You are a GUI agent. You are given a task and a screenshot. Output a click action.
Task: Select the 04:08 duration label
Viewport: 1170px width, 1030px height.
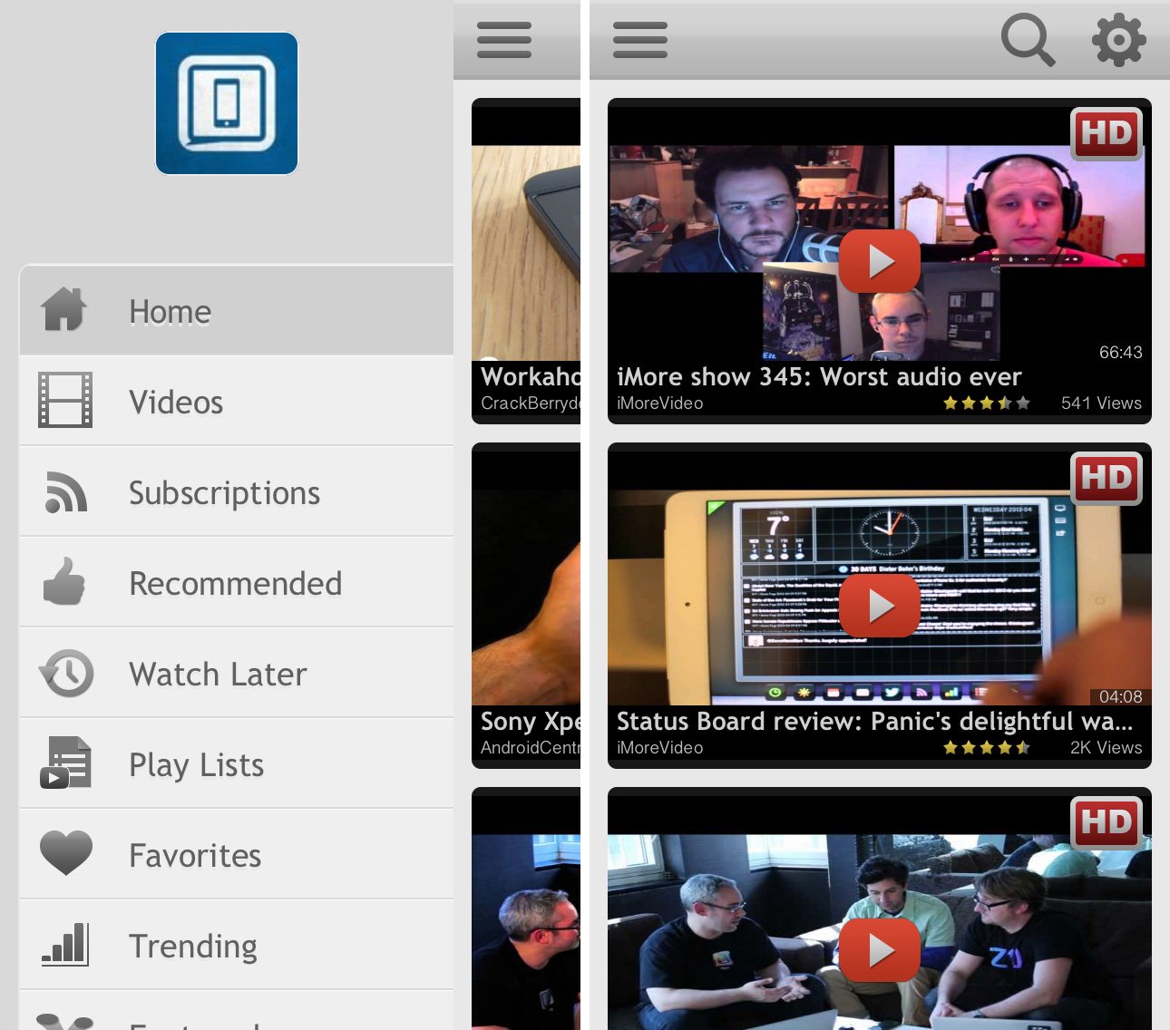click(1120, 696)
